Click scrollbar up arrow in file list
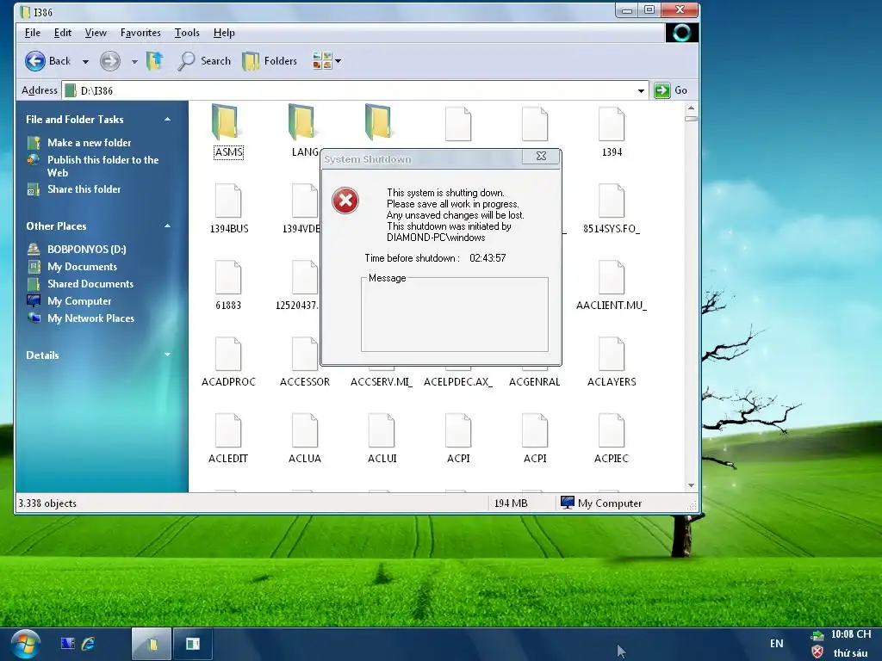882x661 pixels. (x=692, y=108)
